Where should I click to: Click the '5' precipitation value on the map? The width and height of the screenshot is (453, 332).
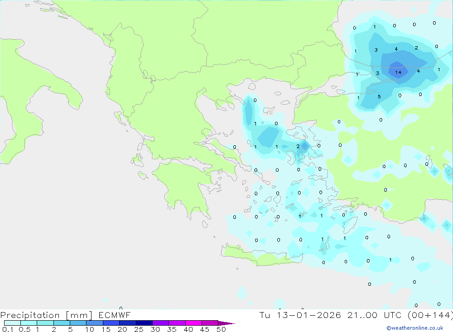pos(379,97)
